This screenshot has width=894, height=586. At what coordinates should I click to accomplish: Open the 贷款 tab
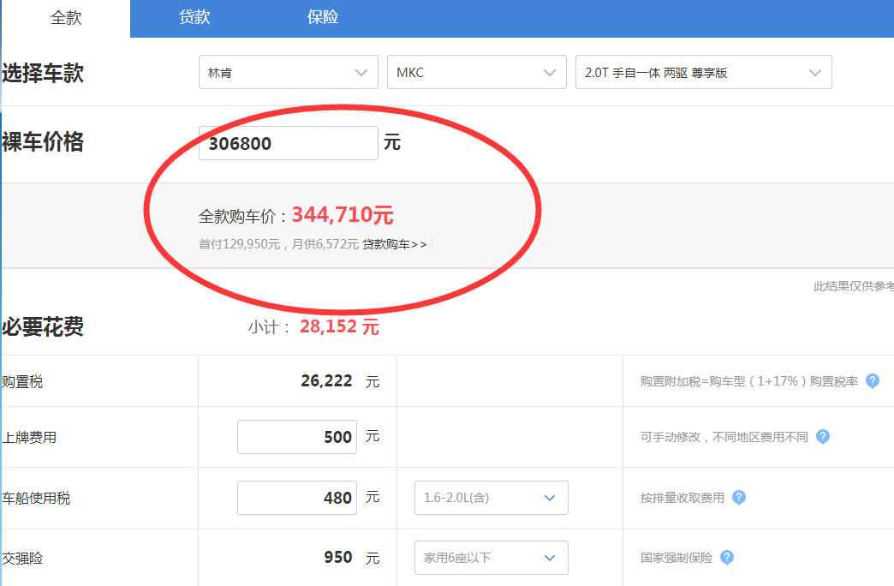click(x=194, y=17)
